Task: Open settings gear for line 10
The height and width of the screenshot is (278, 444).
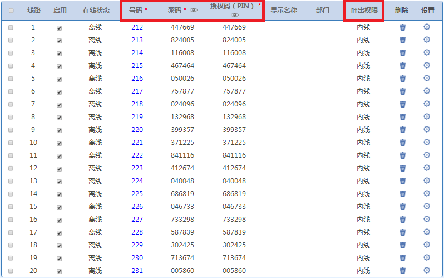Action: (427, 142)
